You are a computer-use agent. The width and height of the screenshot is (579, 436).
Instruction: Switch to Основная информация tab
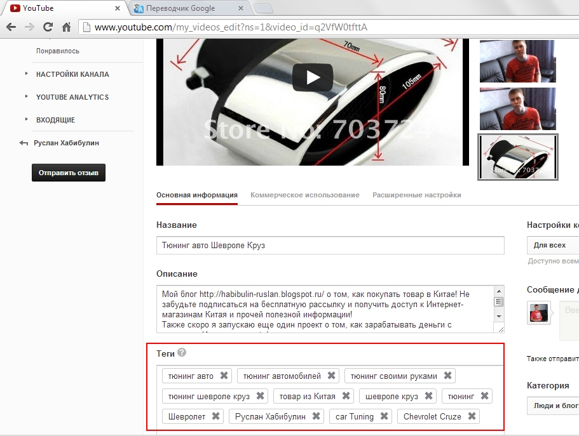(x=197, y=195)
